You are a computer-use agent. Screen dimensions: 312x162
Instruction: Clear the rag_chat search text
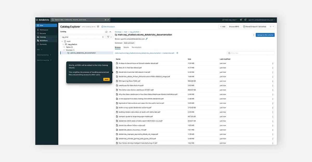click(103, 37)
